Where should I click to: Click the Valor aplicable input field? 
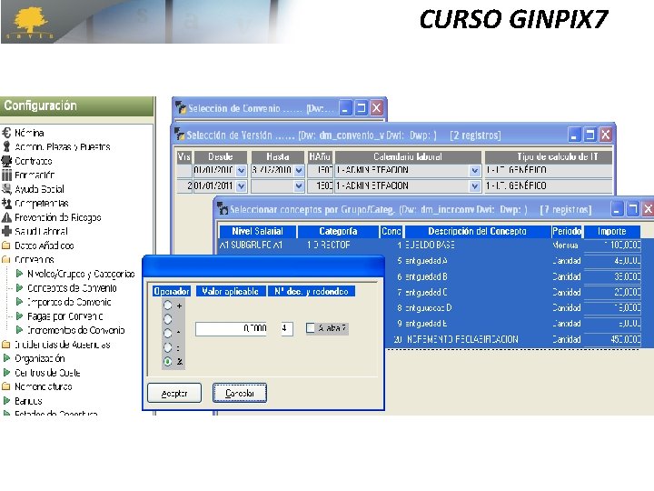click(231, 328)
